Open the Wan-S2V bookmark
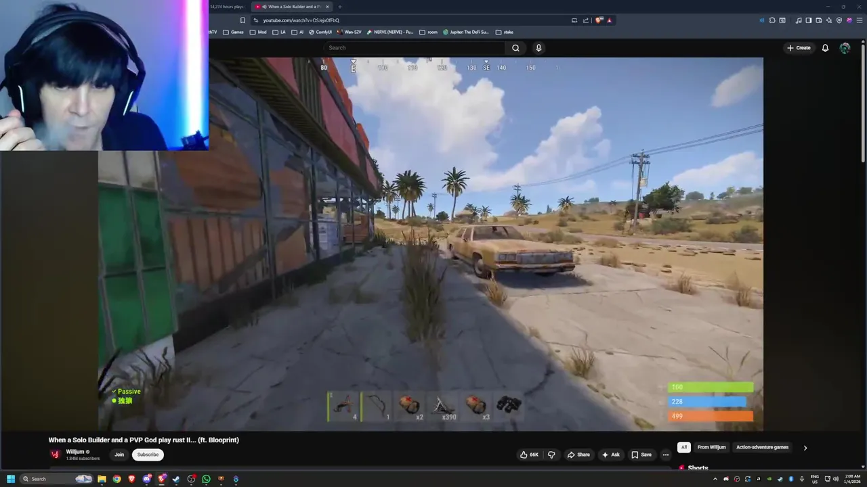 point(349,32)
